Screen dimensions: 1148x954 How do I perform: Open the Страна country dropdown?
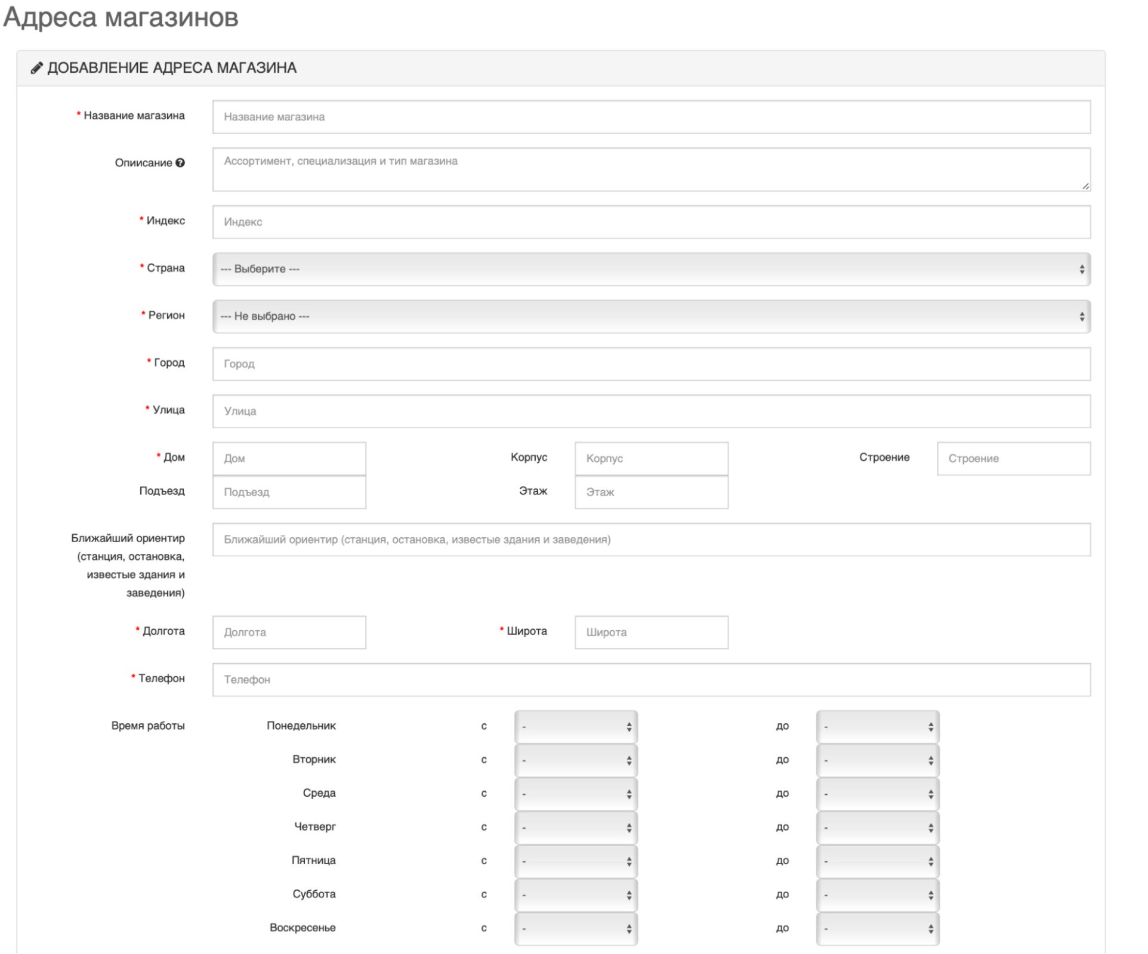point(651,269)
